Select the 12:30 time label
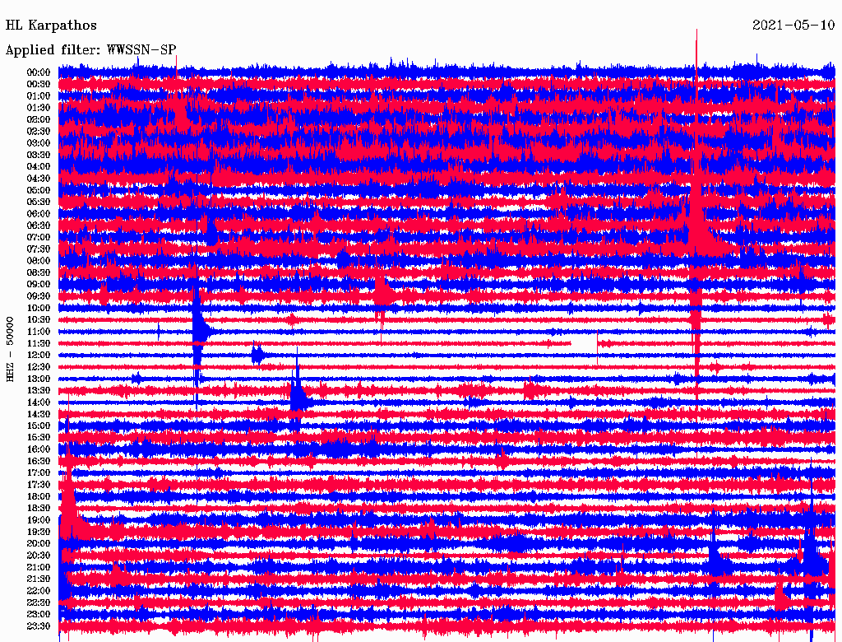 coord(39,367)
